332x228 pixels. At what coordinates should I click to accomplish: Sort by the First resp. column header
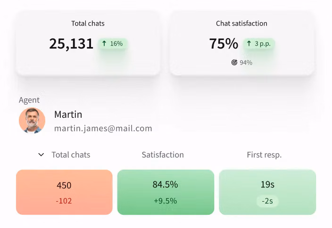click(264, 155)
